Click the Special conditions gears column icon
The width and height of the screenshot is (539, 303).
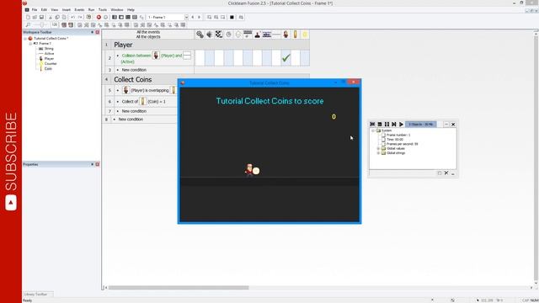click(x=200, y=34)
